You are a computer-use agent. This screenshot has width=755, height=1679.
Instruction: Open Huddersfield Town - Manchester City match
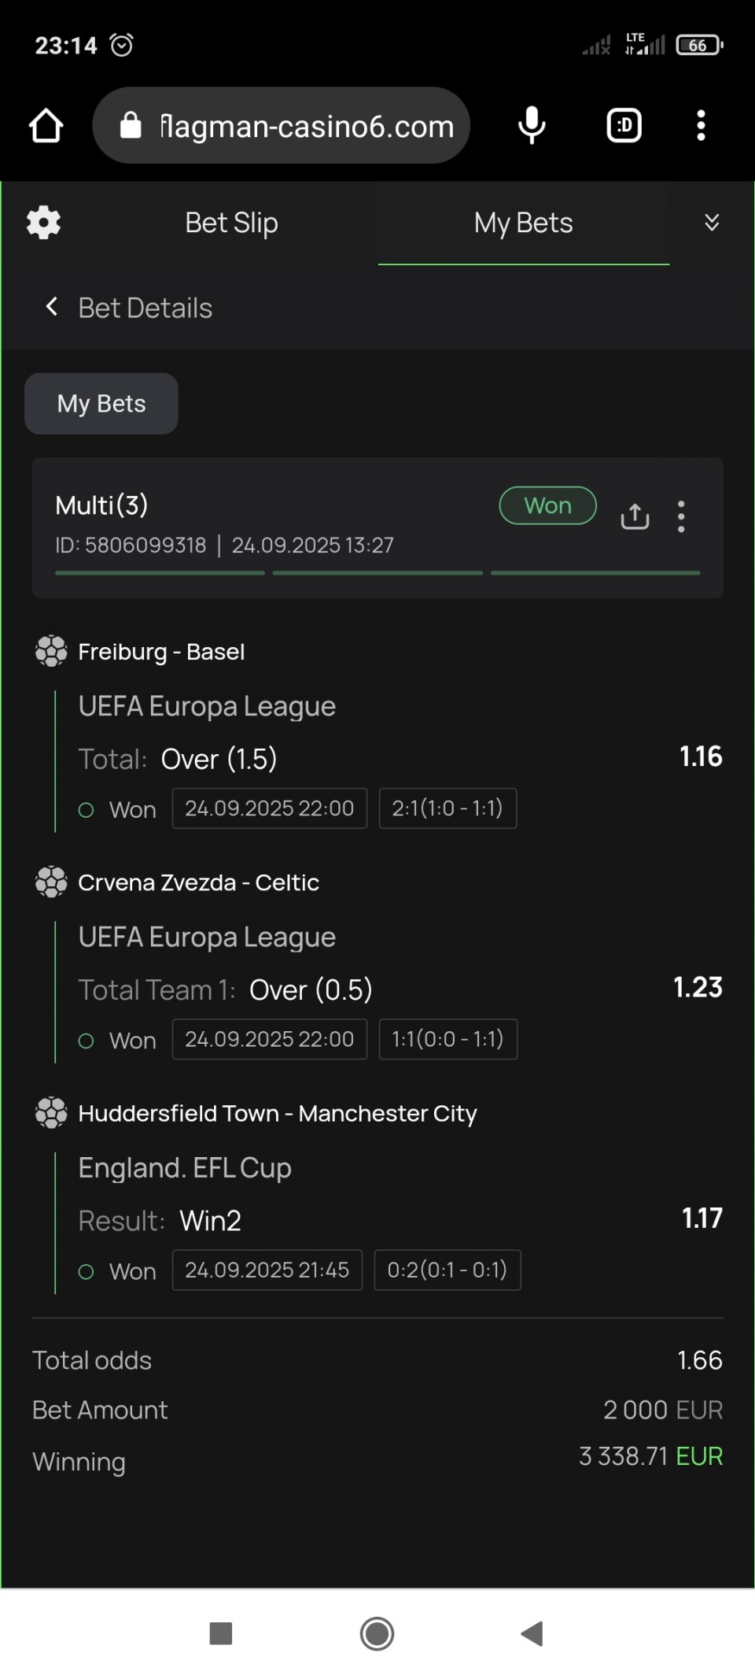point(278,1113)
